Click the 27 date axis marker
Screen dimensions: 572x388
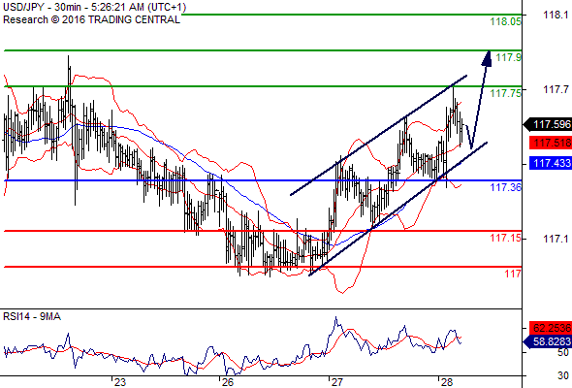point(337,382)
